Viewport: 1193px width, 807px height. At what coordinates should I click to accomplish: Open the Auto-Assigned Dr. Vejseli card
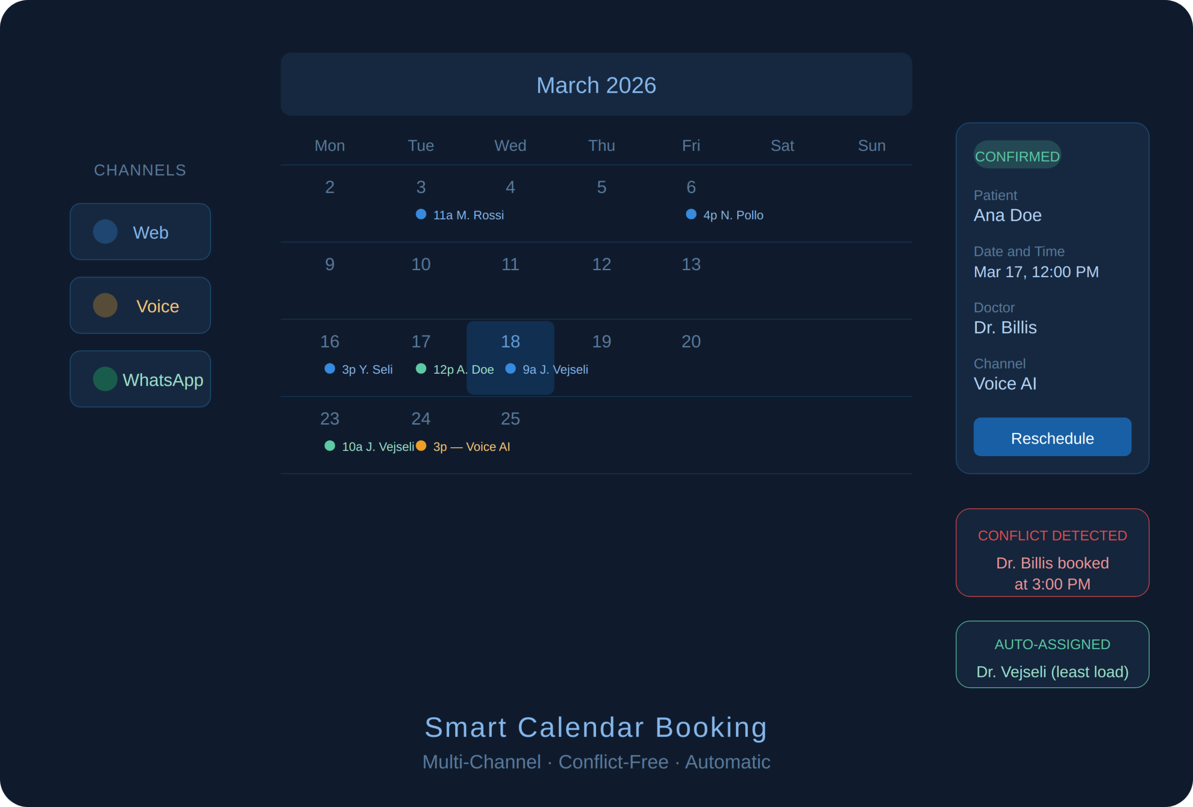coord(1052,654)
